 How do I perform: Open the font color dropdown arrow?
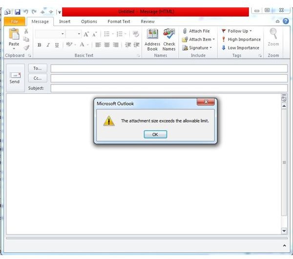click(x=87, y=45)
